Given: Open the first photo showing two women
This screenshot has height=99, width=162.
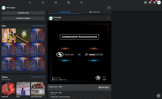Looking at the screenshot, I should pos(9,36).
